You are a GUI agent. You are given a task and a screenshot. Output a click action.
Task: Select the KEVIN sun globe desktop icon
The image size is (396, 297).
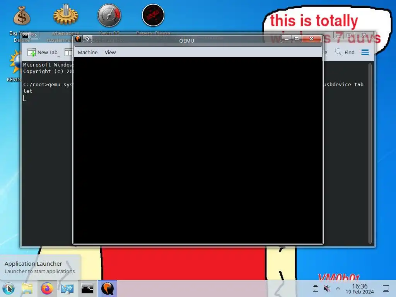pos(15,66)
